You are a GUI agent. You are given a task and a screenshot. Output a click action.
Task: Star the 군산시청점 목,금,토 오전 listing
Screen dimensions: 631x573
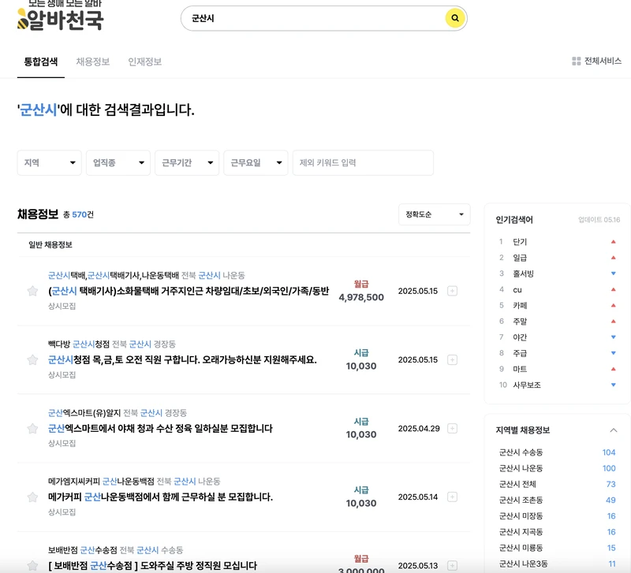pos(32,359)
